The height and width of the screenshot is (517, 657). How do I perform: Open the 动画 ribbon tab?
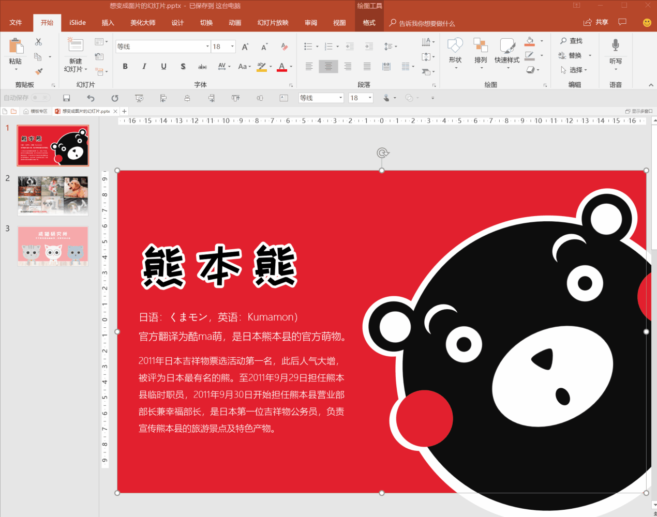pos(235,23)
